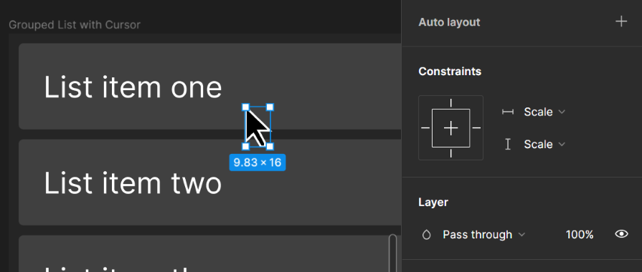Add auto layout with the plus icon
642x272 pixels.
(x=621, y=21)
